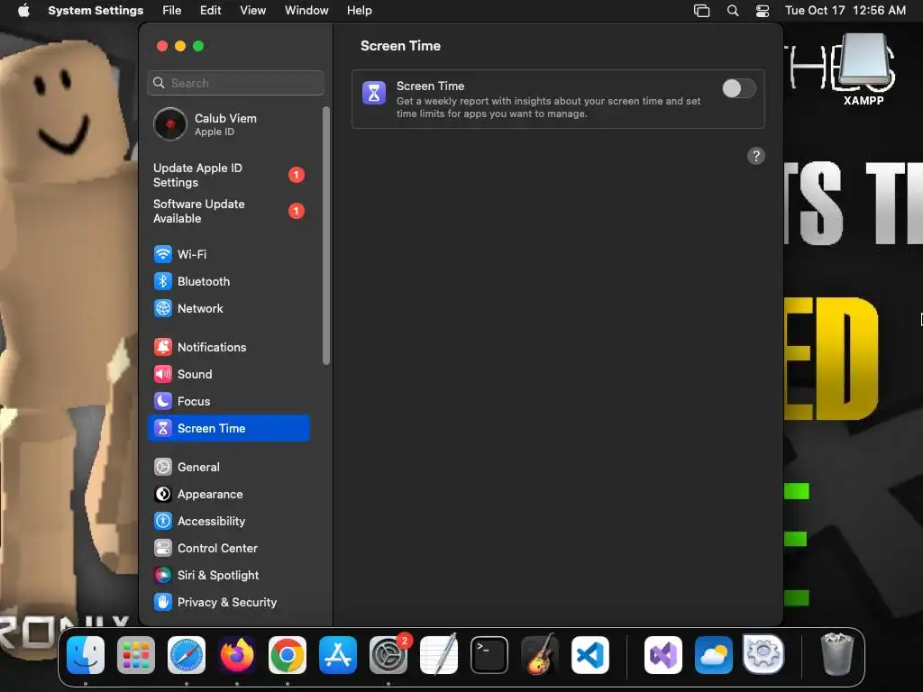Open Trash from the Dock

coord(836,655)
